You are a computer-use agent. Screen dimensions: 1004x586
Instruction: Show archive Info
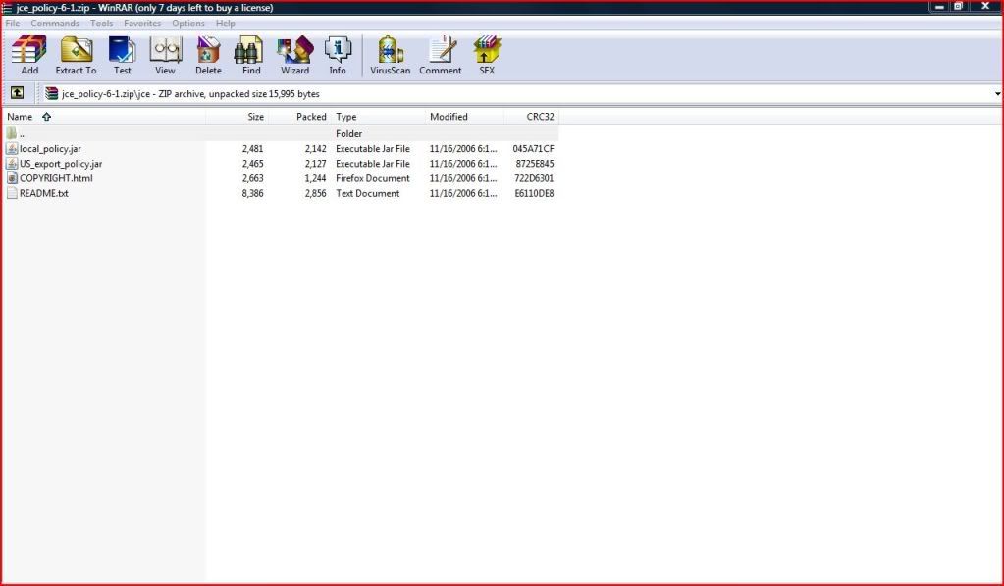click(338, 55)
